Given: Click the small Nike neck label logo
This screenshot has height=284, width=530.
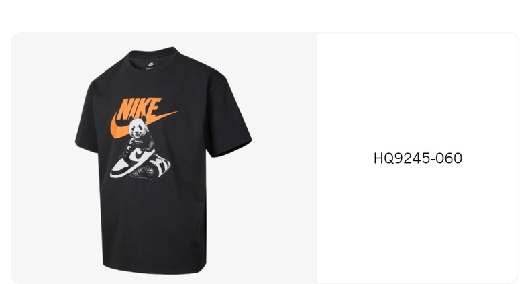Looking at the screenshot, I should (151, 64).
